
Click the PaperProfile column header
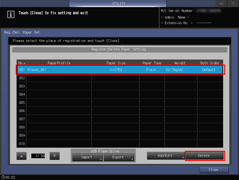[59, 63]
